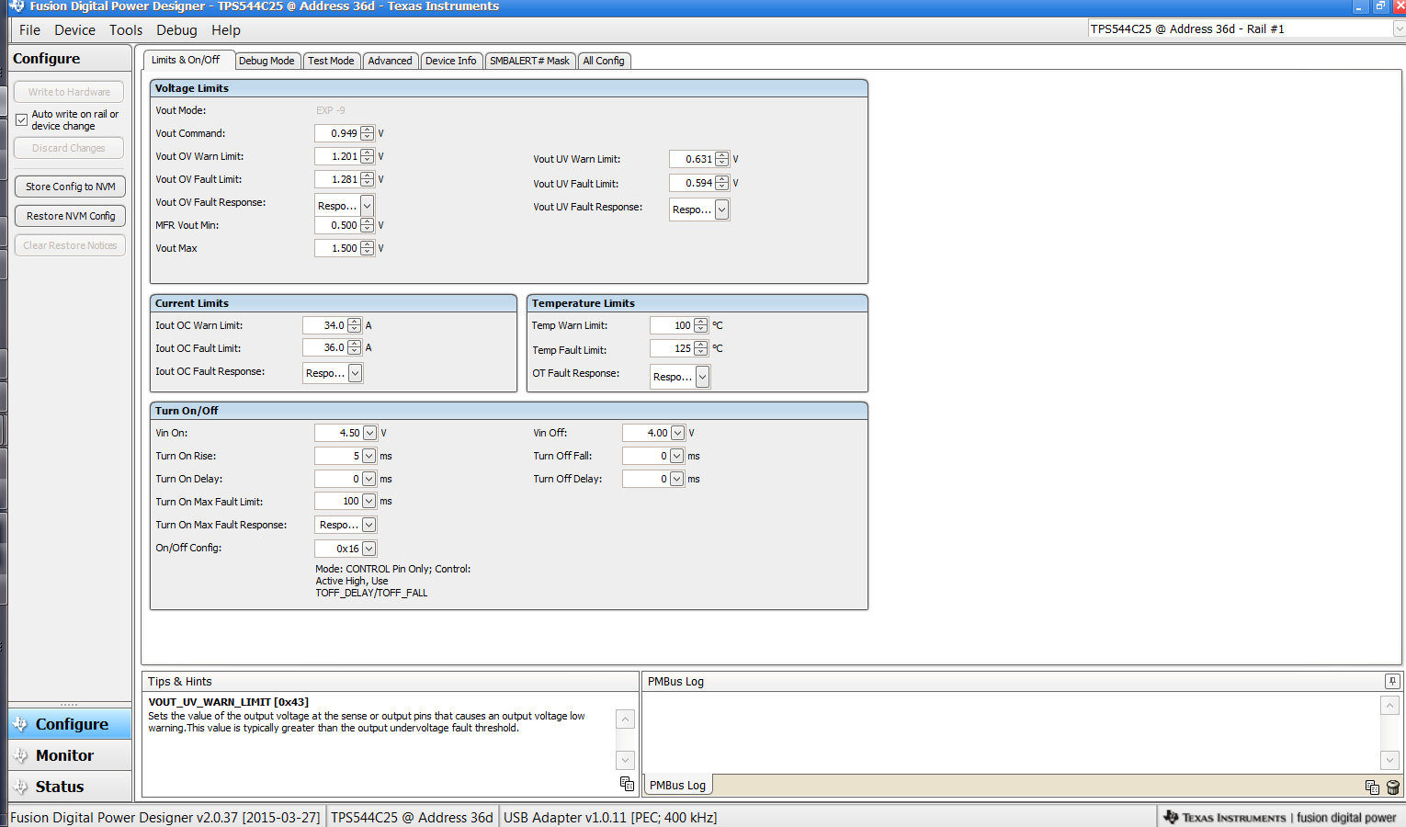
Task: Click the Configure icon in the left sidebar
Action: pyautogui.click(x=22, y=723)
